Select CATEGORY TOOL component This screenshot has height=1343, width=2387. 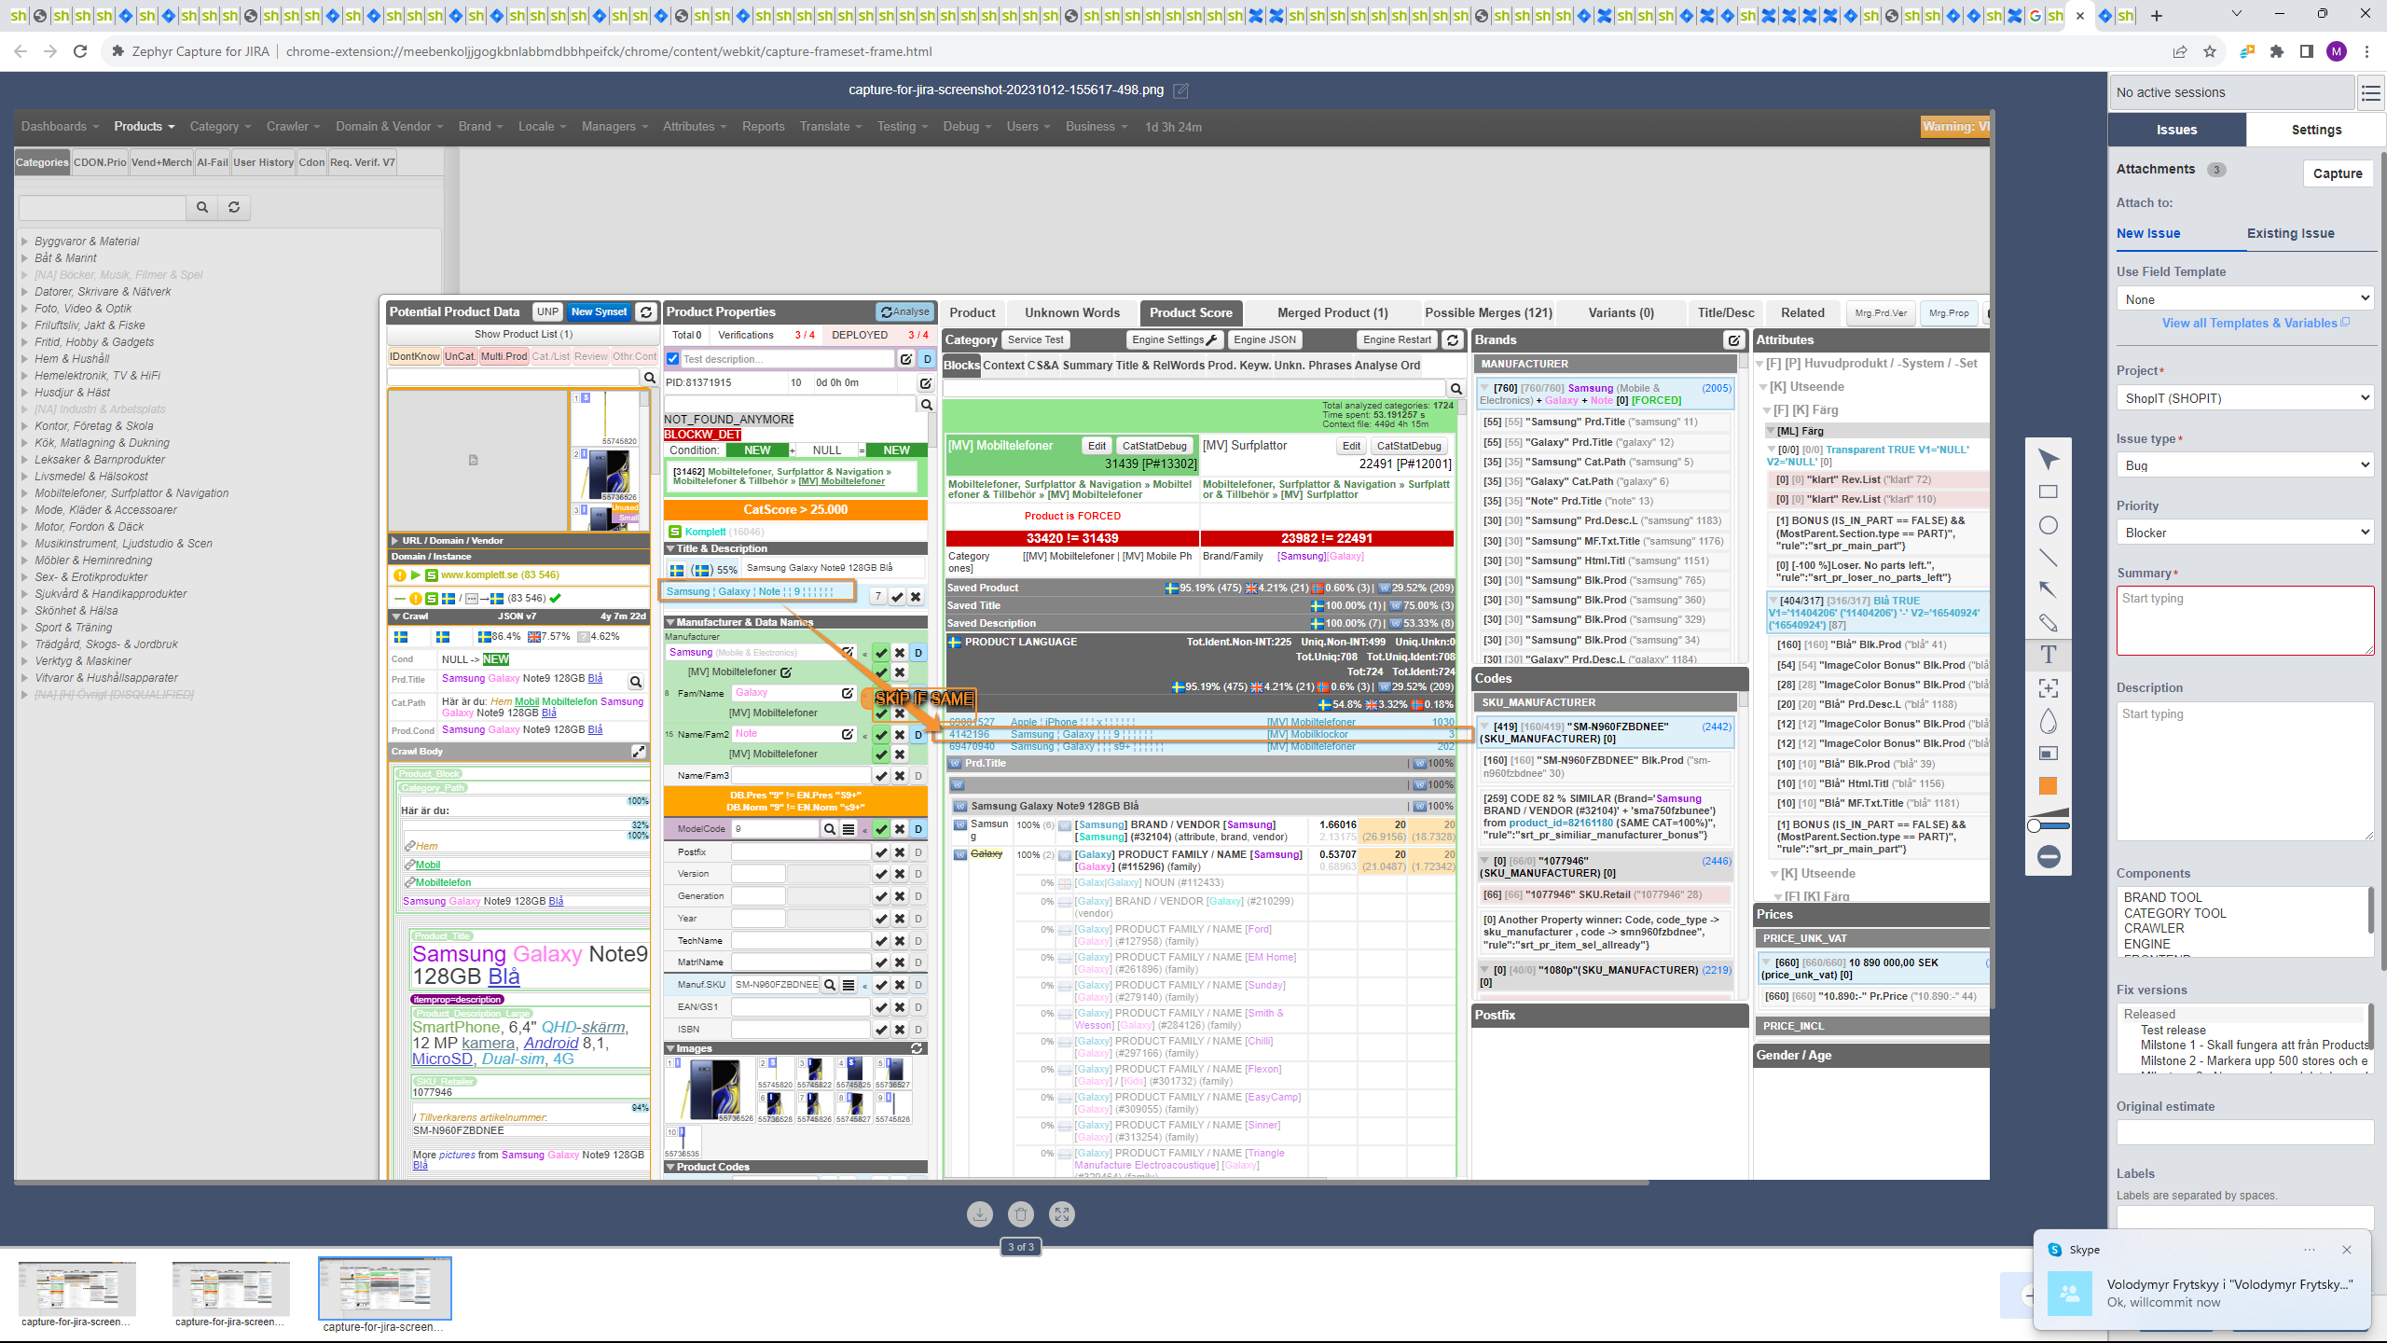coord(2174,913)
